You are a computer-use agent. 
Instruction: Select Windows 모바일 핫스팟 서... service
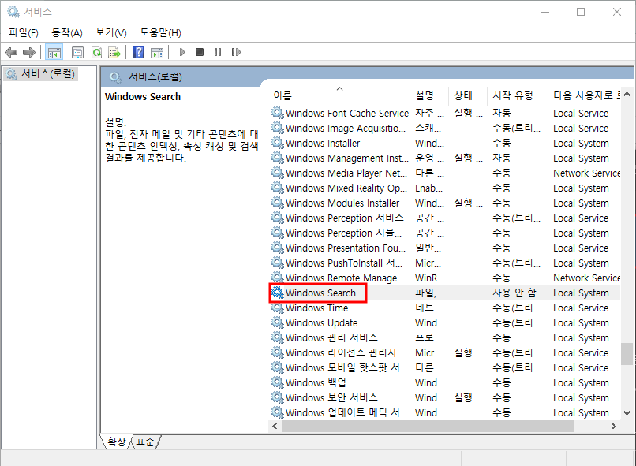[x=346, y=367]
